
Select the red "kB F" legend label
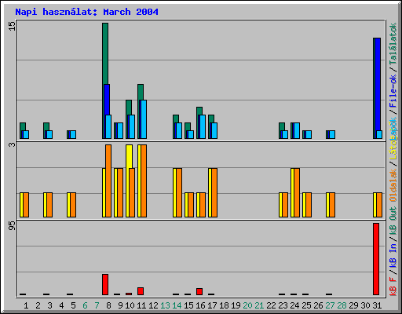coord(393,287)
